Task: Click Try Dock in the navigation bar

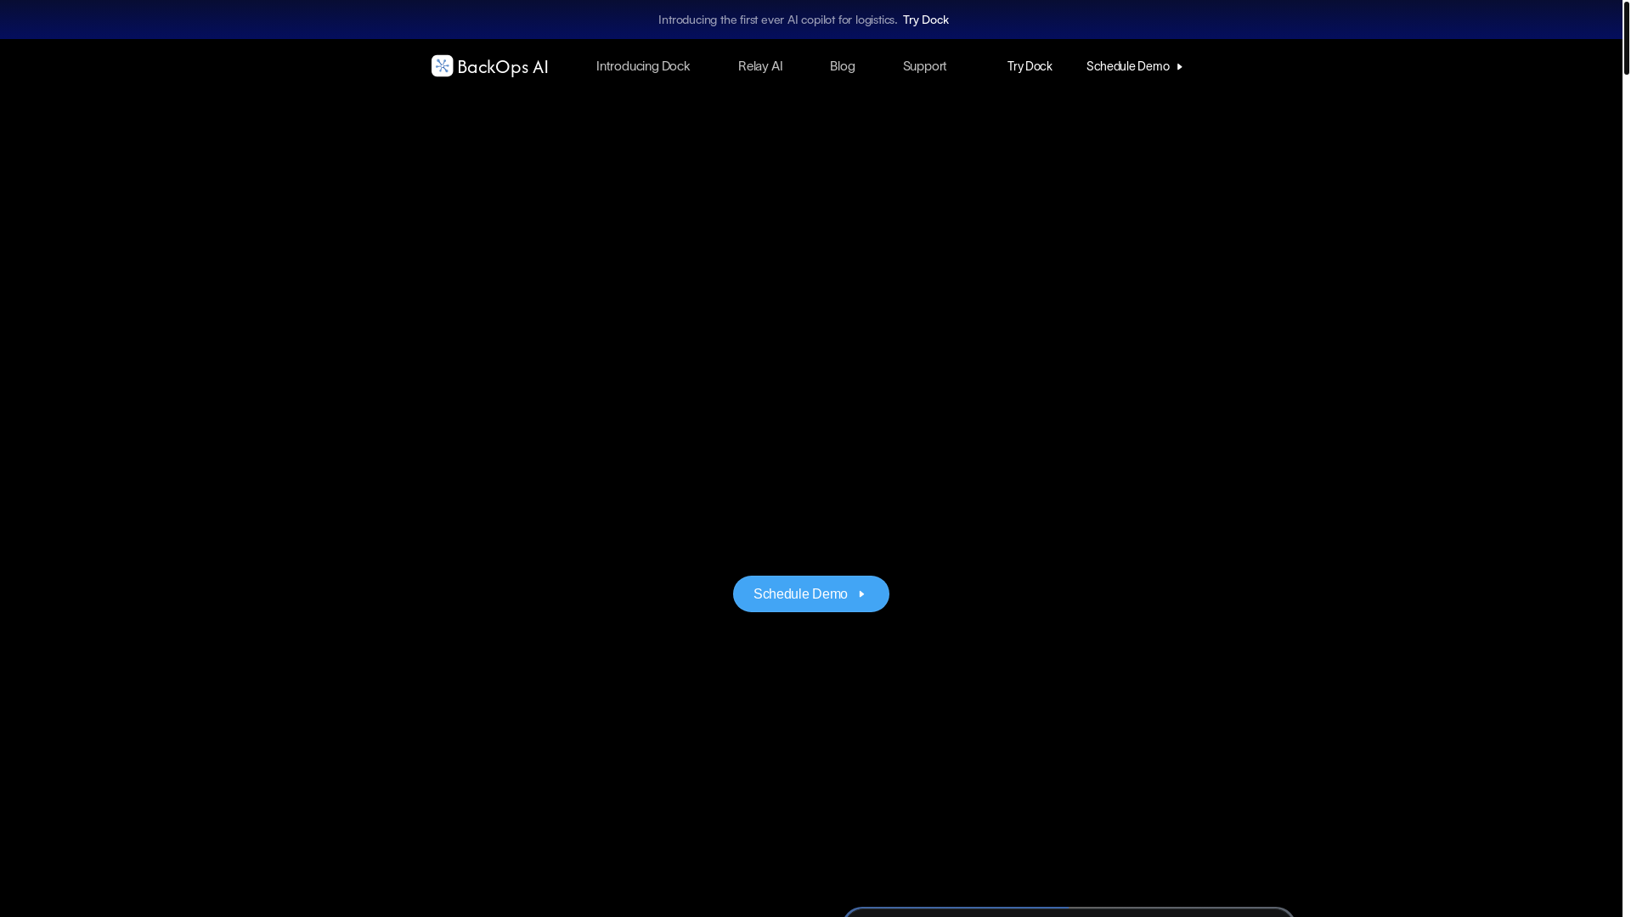Action: click(1030, 66)
